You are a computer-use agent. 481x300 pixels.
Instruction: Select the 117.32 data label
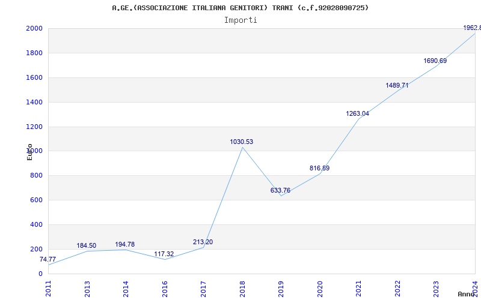pos(164,254)
